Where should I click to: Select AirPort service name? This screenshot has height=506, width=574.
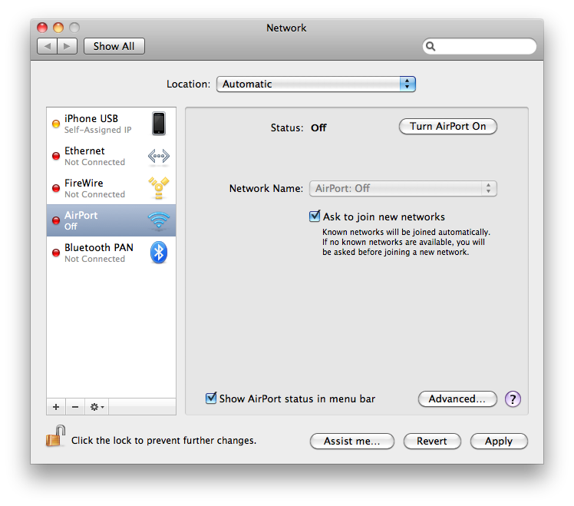[81, 215]
